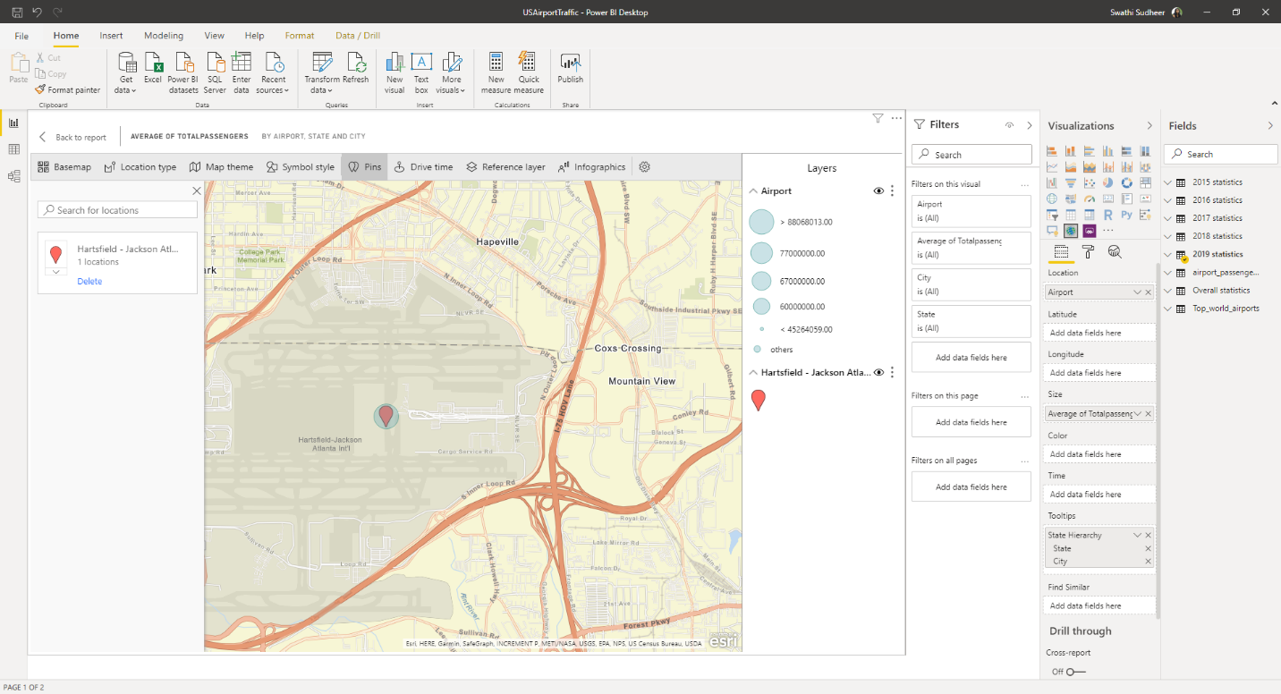Switch to Model view in left sidebar
The height and width of the screenshot is (694, 1281).
click(x=13, y=176)
